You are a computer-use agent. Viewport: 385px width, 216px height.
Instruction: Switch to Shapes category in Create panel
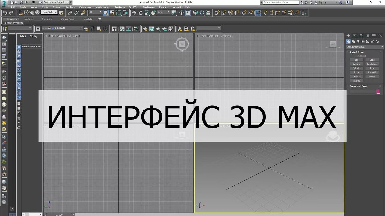[353, 41]
